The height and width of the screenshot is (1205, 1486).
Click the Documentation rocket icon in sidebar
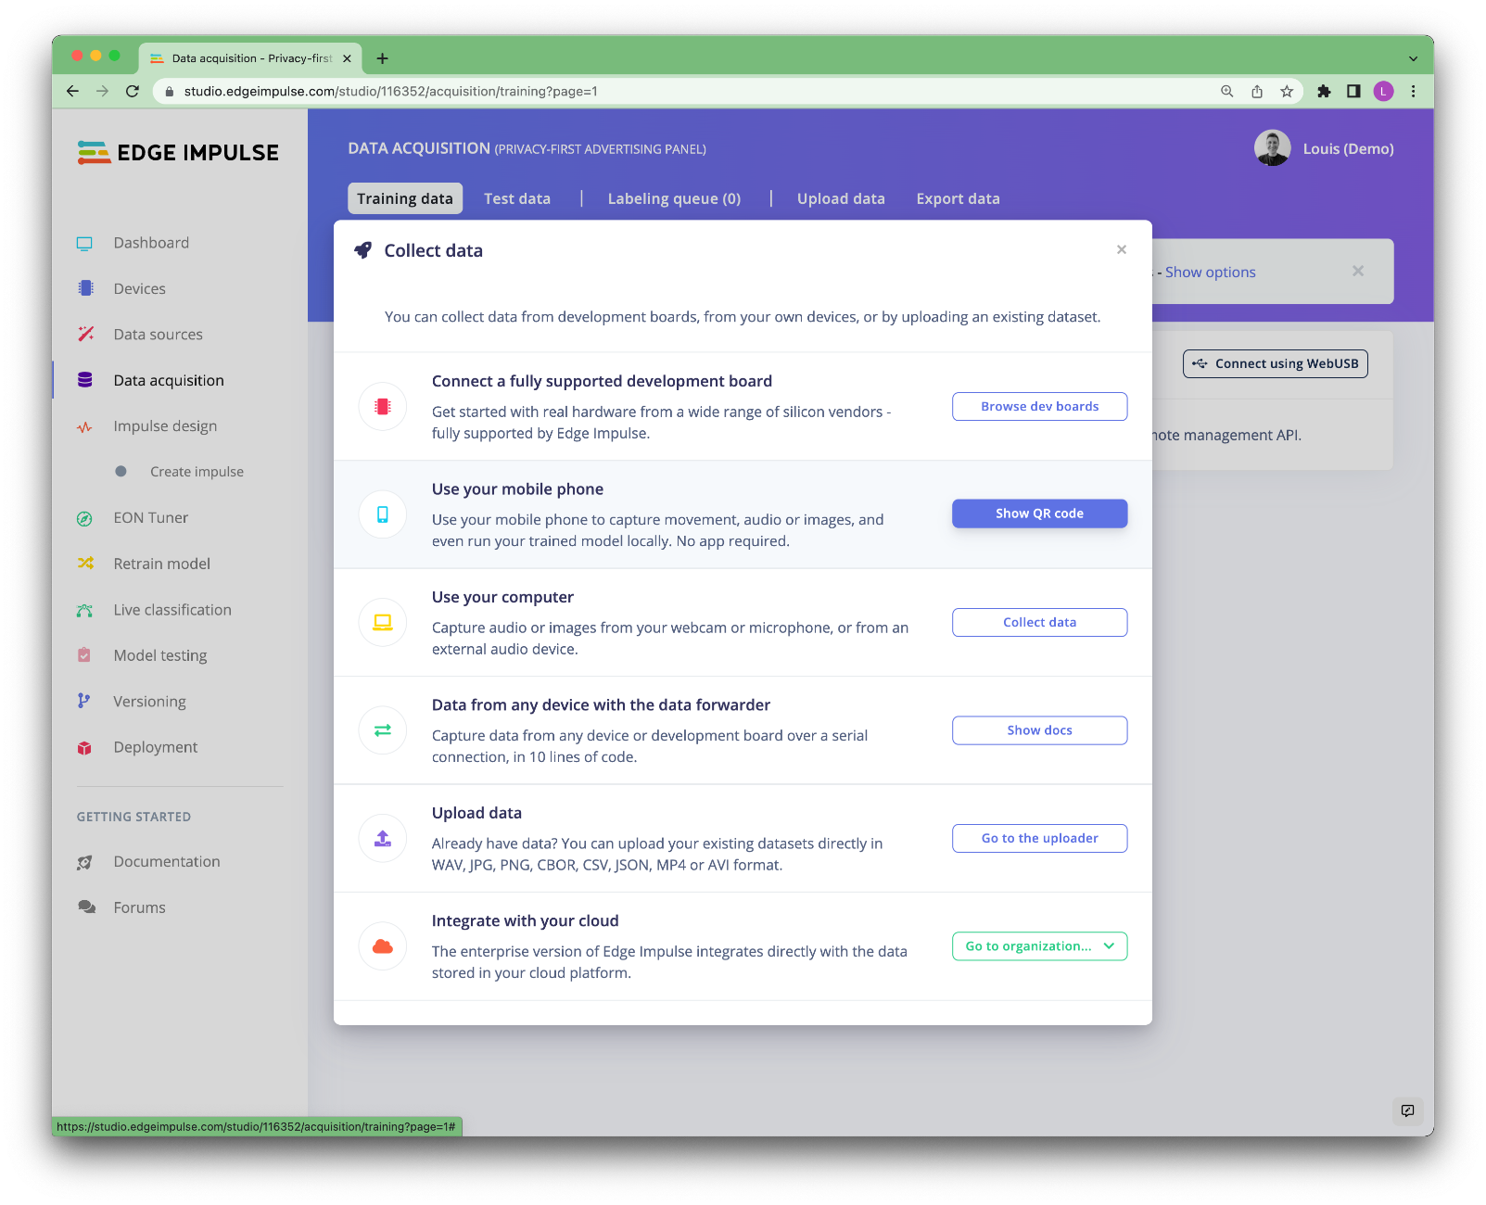(x=85, y=862)
